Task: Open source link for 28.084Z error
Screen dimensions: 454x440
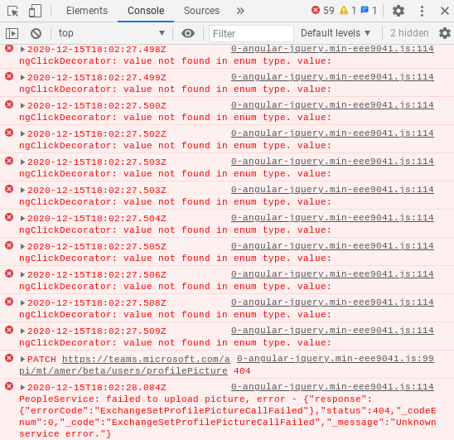Action: (x=332, y=387)
